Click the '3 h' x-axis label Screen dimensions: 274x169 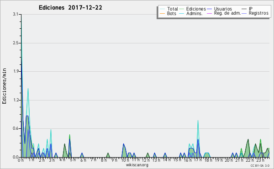52,160
